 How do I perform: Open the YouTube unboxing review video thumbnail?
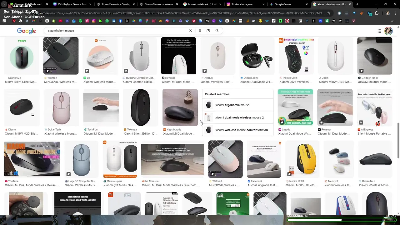point(32,159)
